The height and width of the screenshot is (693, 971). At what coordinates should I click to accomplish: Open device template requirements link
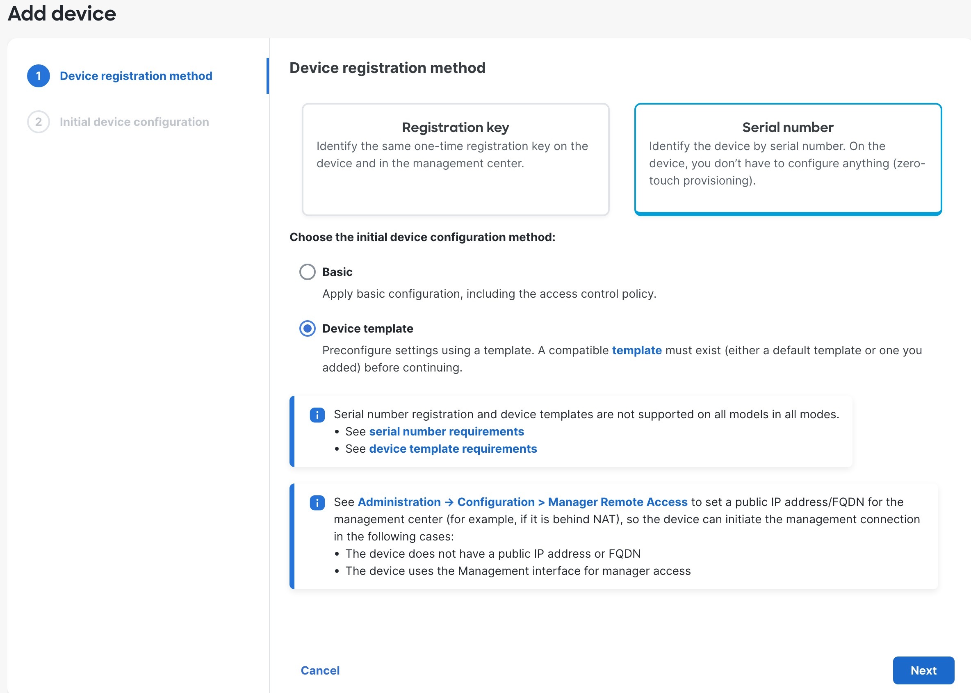[x=453, y=449]
